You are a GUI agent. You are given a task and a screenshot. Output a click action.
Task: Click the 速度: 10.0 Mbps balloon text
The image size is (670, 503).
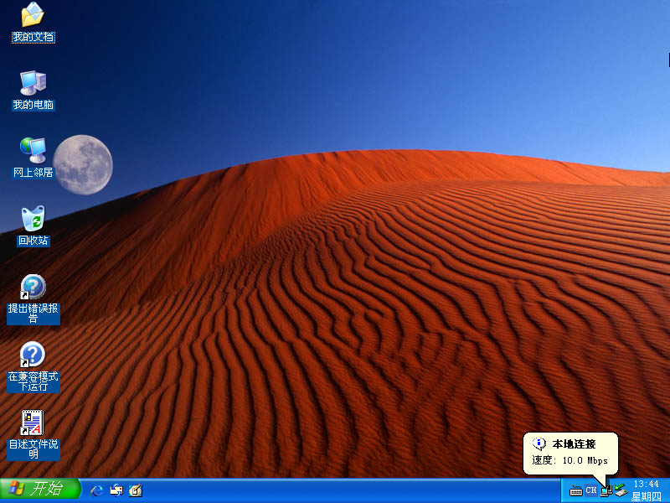[x=569, y=460]
